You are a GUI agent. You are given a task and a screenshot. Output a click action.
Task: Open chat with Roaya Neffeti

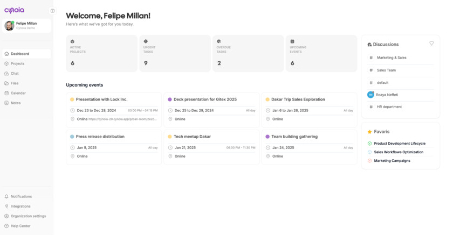[x=387, y=95]
